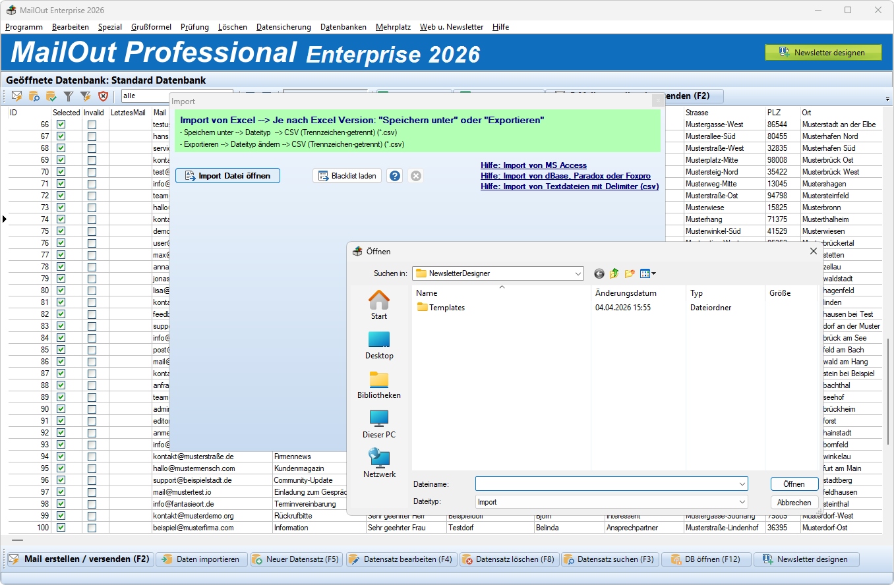Open Netzwerk in the places bar
Screen dimensions: 894x585
pyautogui.click(x=379, y=463)
